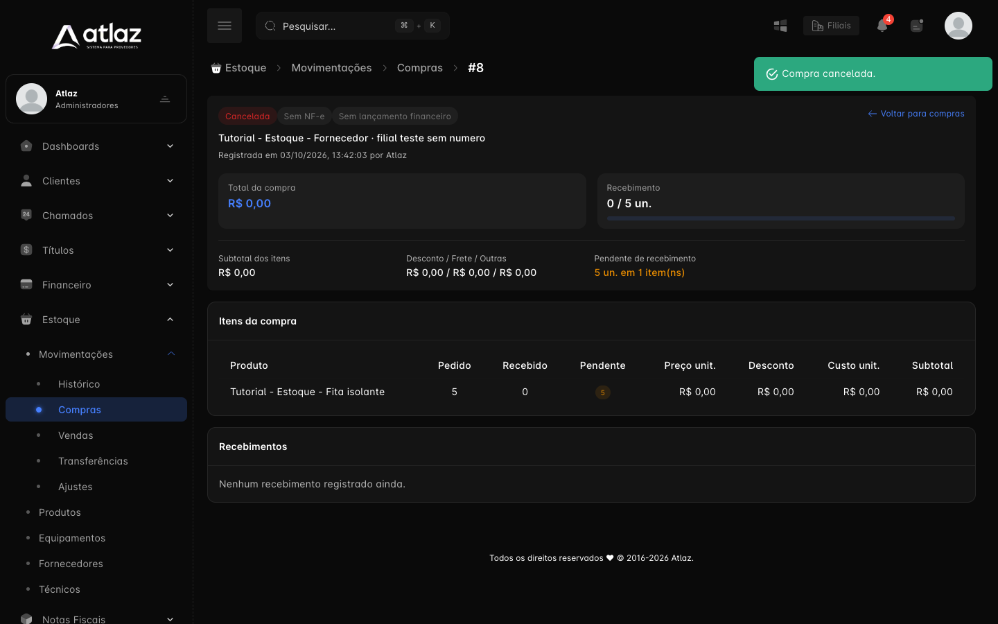Open Histórico in the sidebar
Image resolution: width=998 pixels, height=624 pixels.
pyautogui.click(x=79, y=384)
